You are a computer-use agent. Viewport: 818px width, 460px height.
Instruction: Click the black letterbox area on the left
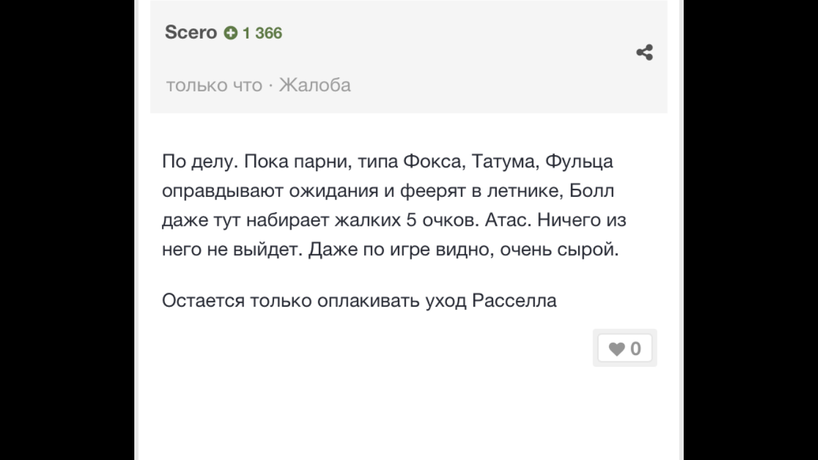coord(67,230)
